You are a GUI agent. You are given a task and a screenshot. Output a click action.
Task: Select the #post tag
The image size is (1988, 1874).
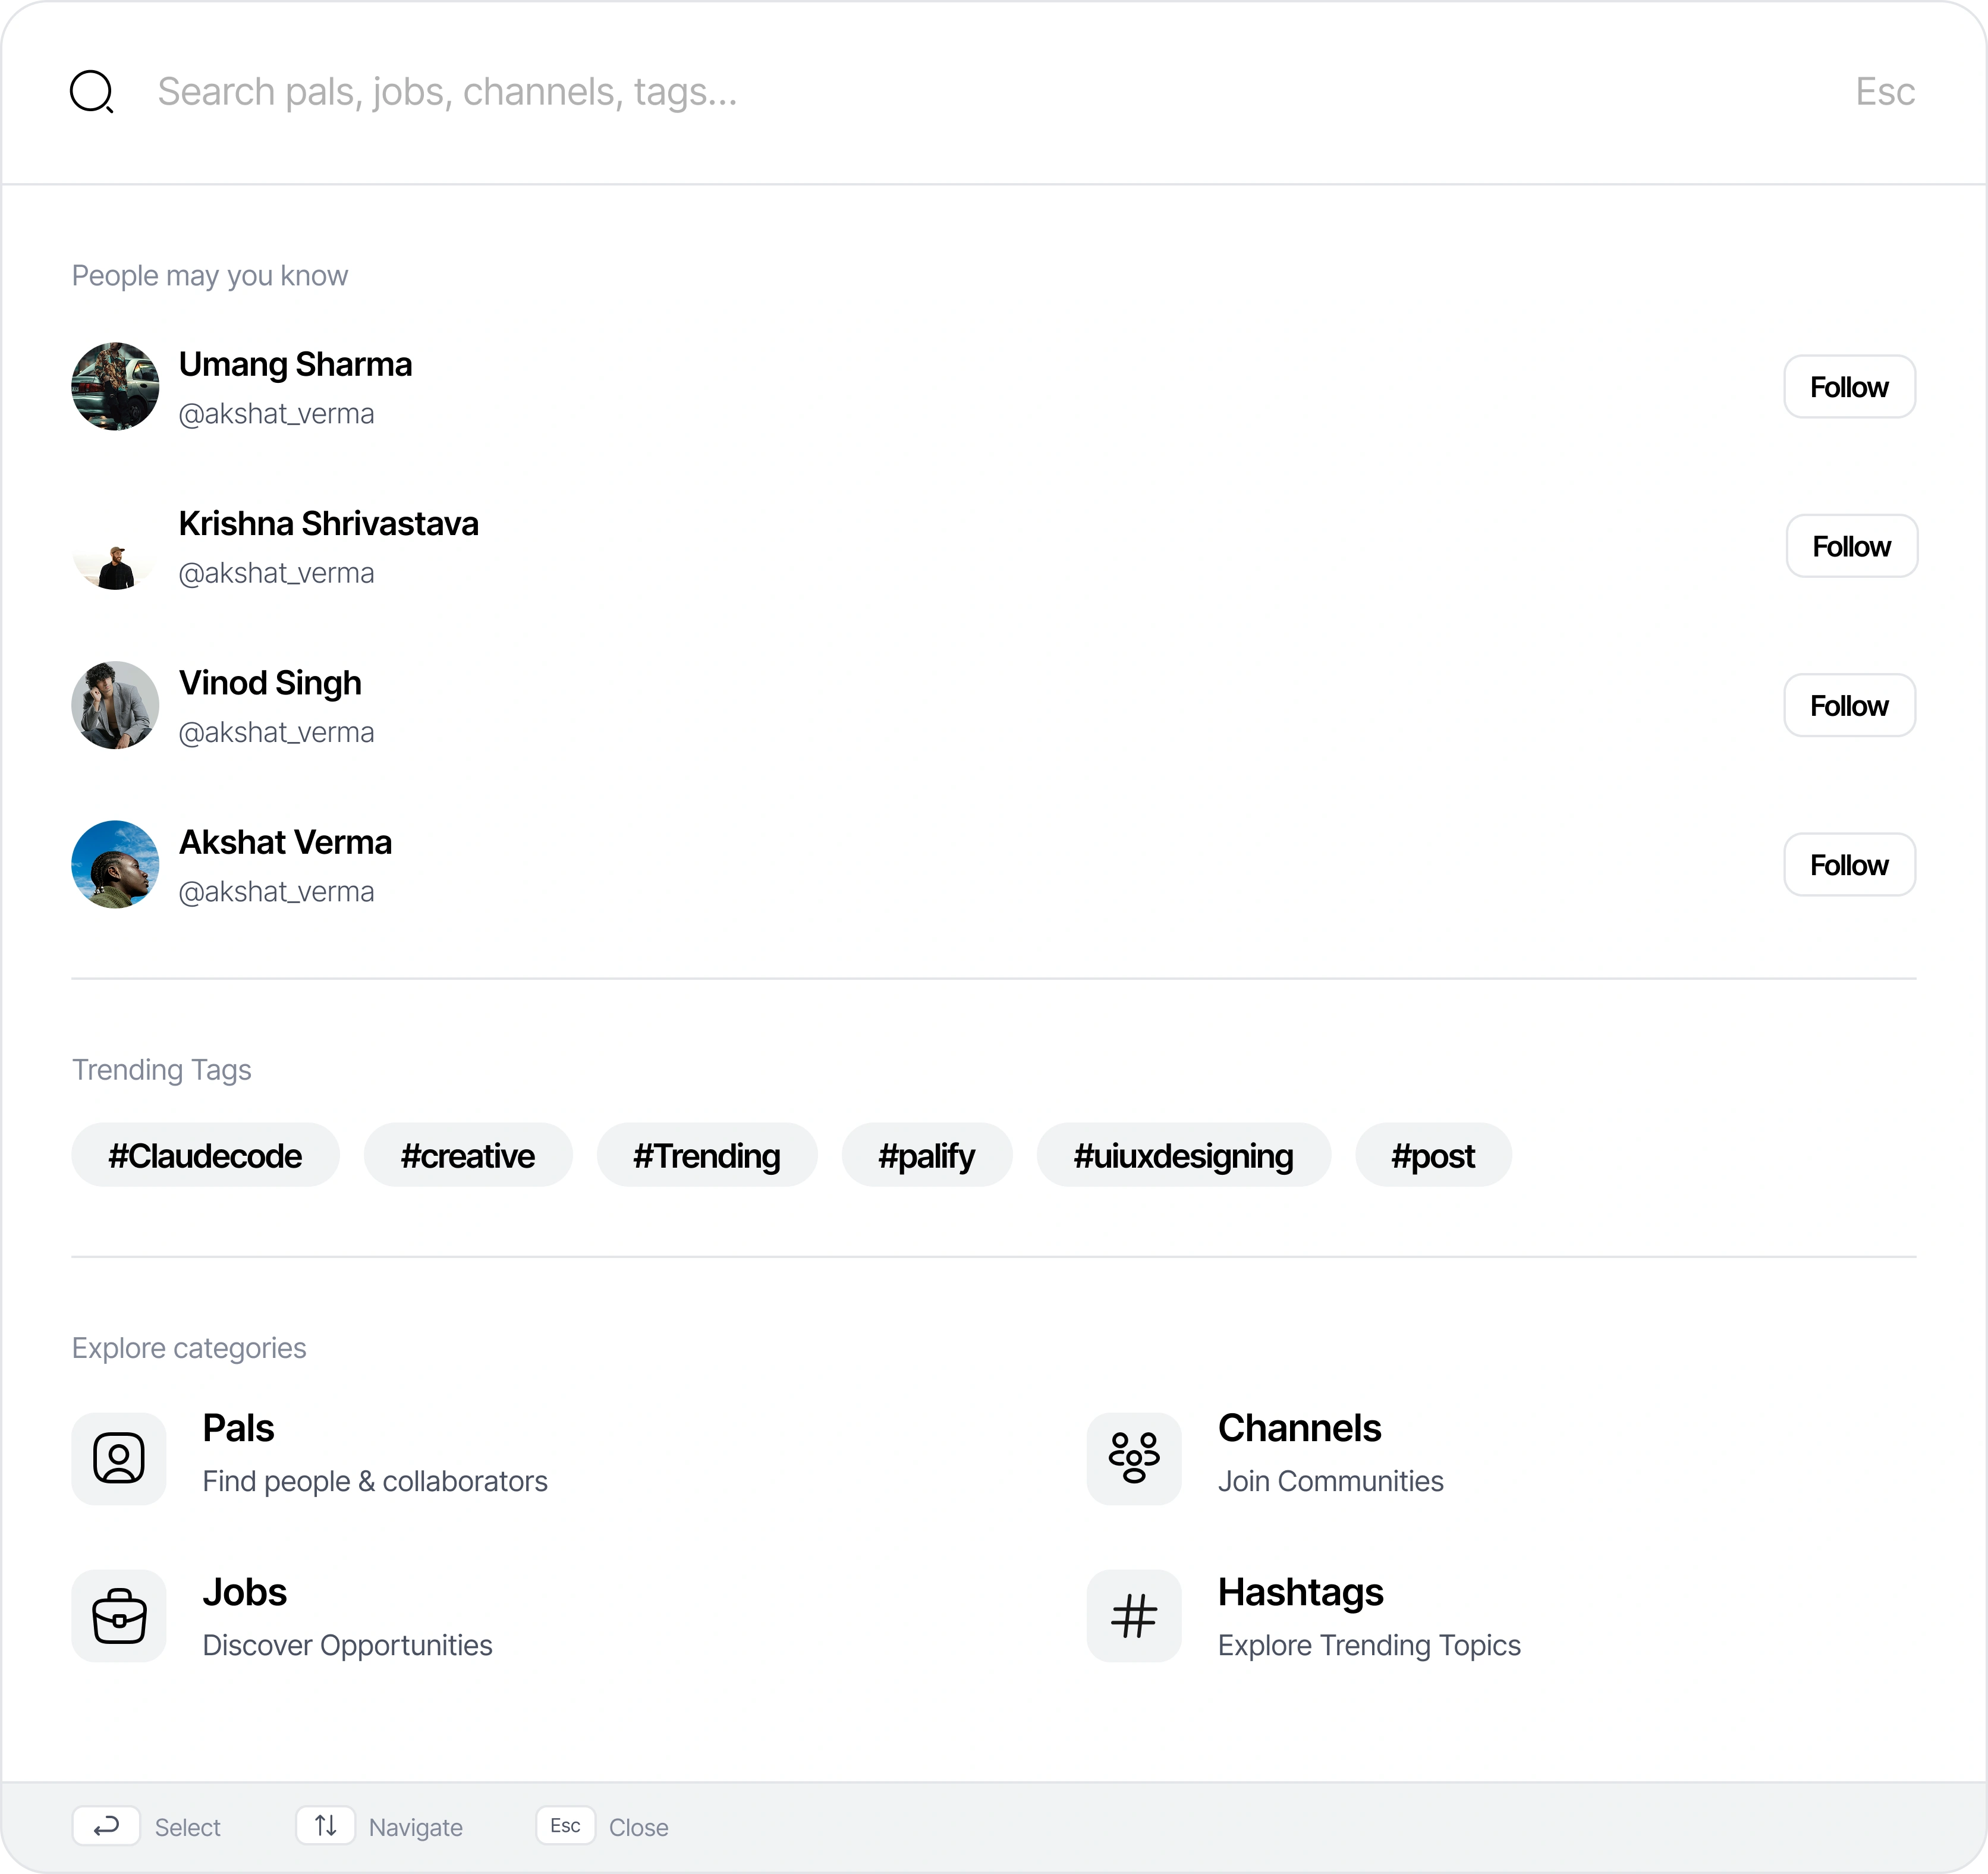(1433, 1155)
